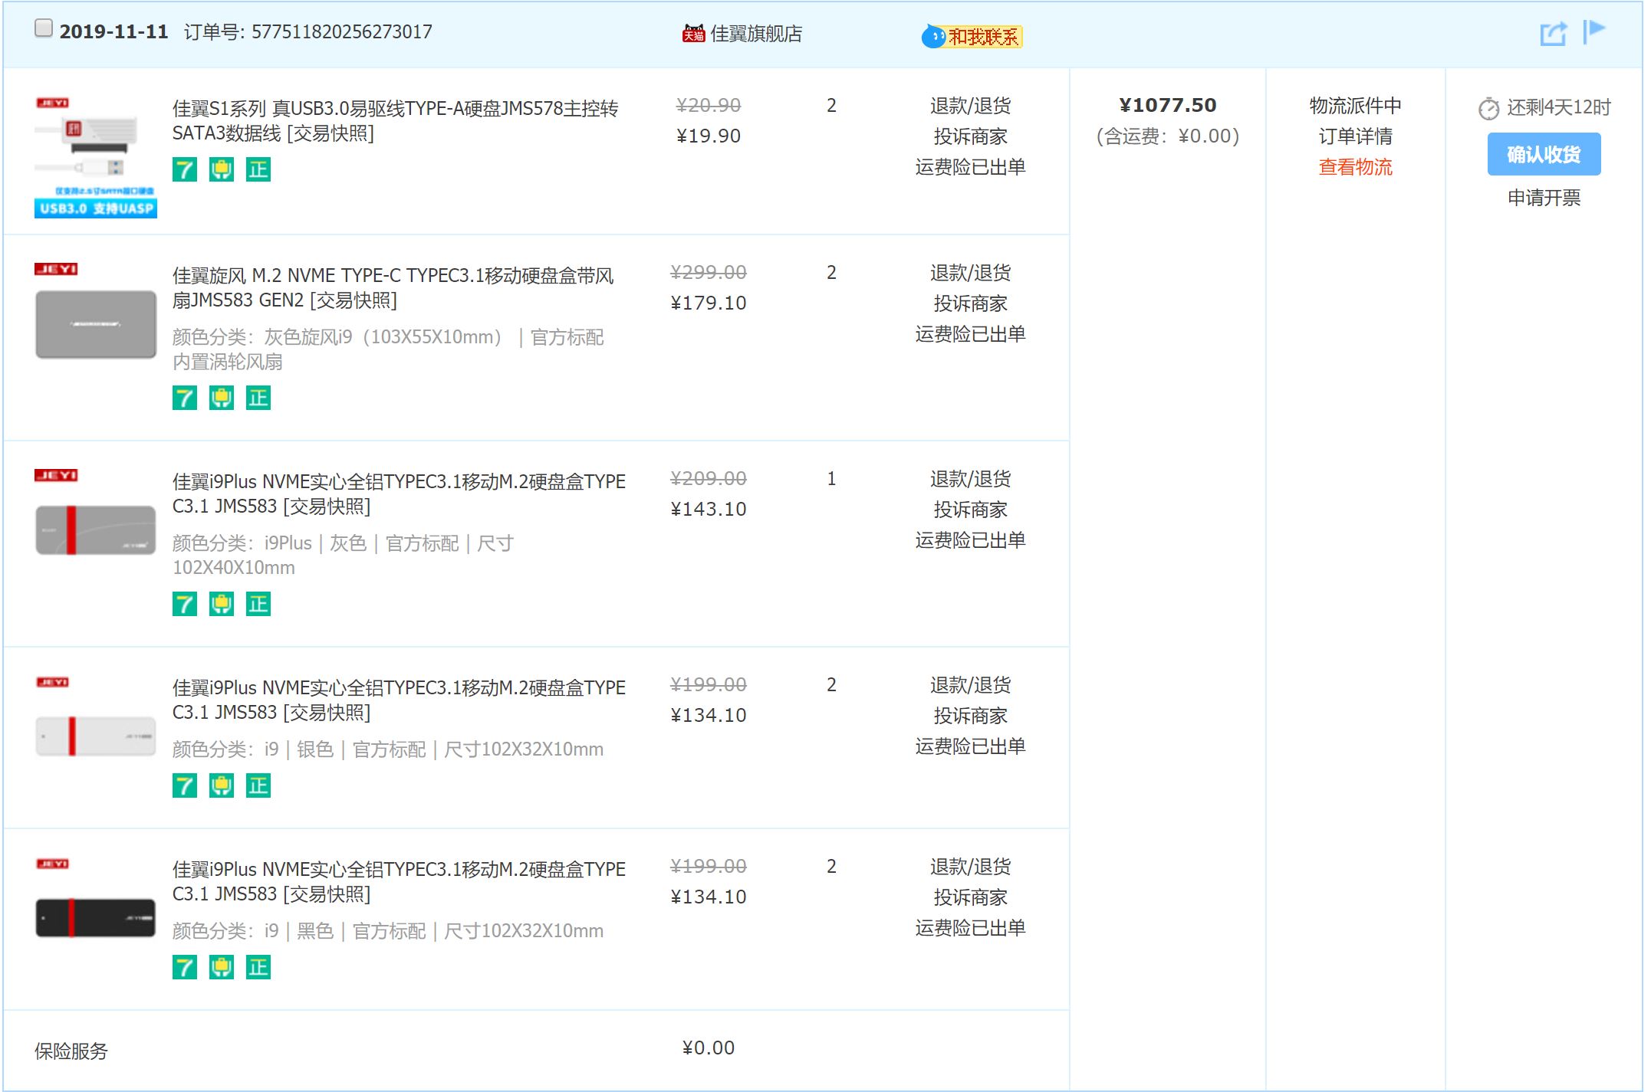The height and width of the screenshot is (1092, 1651).
Task: Open 佳翼旗舰店 store link
Action: point(756,34)
